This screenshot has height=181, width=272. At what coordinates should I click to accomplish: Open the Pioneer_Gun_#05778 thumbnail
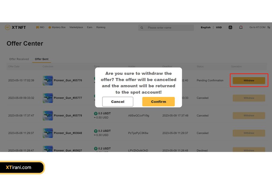click(x=48, y=116)
